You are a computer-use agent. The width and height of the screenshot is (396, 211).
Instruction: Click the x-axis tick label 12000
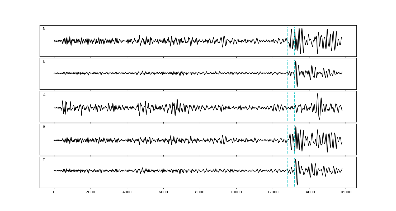273,192
